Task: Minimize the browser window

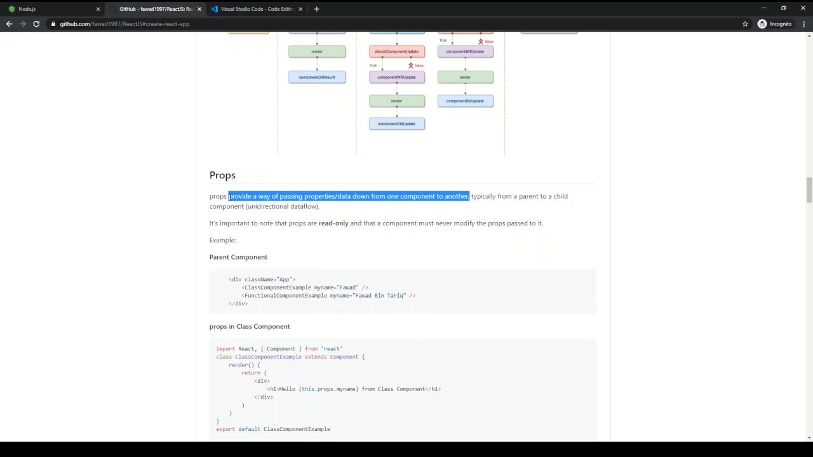Action: [764, 8]
